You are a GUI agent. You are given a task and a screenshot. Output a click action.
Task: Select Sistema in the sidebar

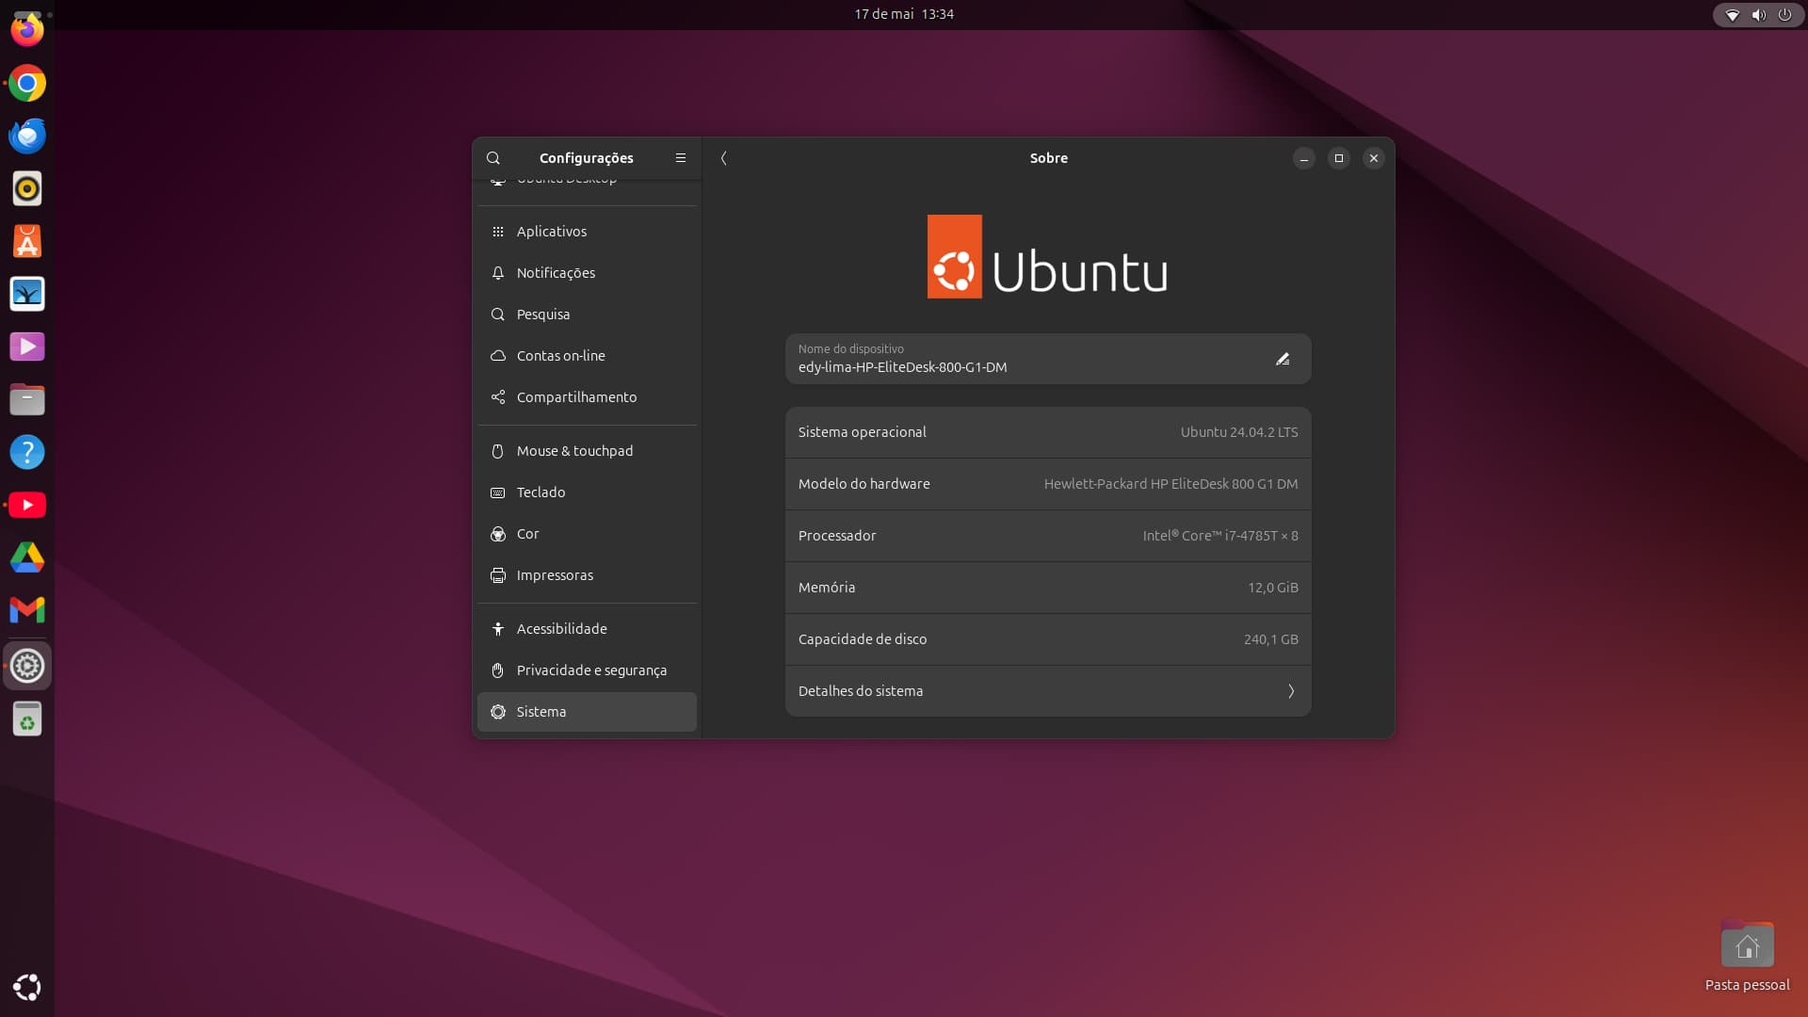587,712
